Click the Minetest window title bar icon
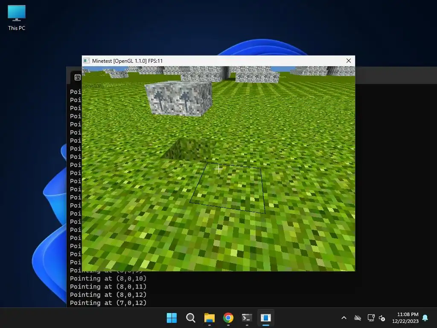This screenshot has width=437, height=328. point(87,61)
